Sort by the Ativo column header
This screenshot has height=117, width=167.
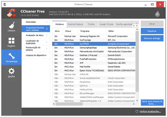pos(57,31)
